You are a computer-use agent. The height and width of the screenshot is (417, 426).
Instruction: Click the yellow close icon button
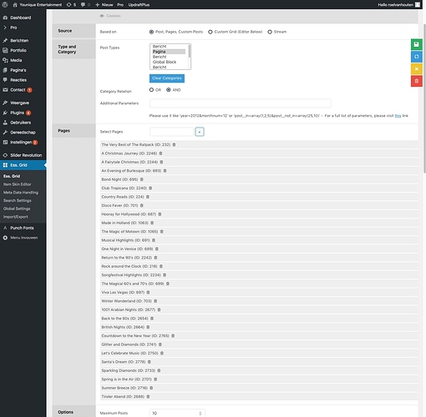pos(416,69)
